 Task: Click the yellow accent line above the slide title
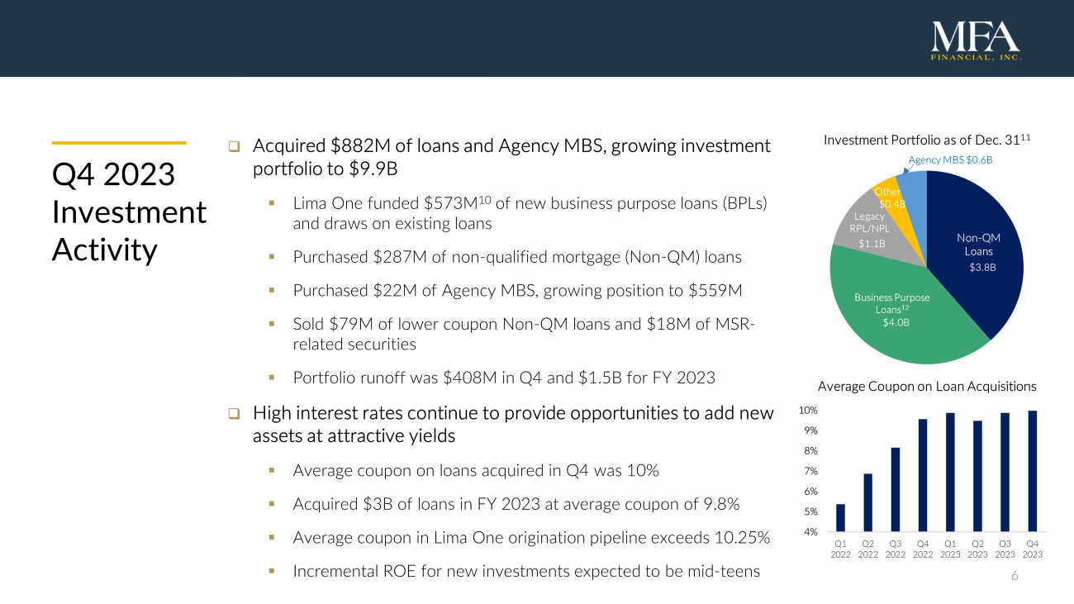point(119,143)
